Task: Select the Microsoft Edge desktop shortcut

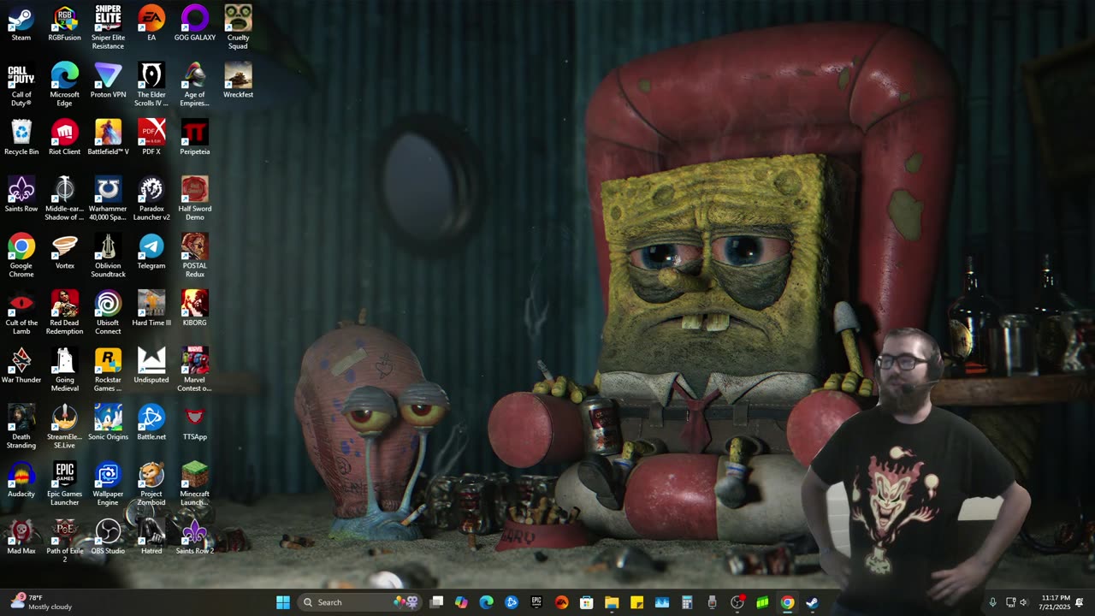Action: click(65, 85)
